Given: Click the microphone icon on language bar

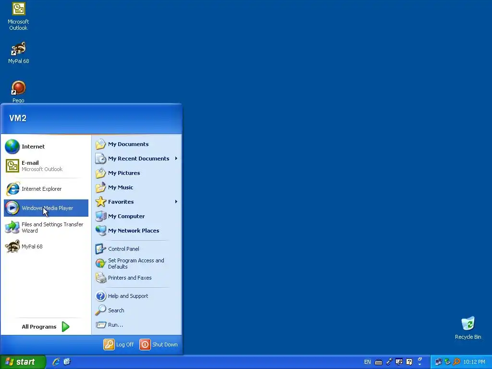Looking at the screenshot, I should tap(389, 362).
